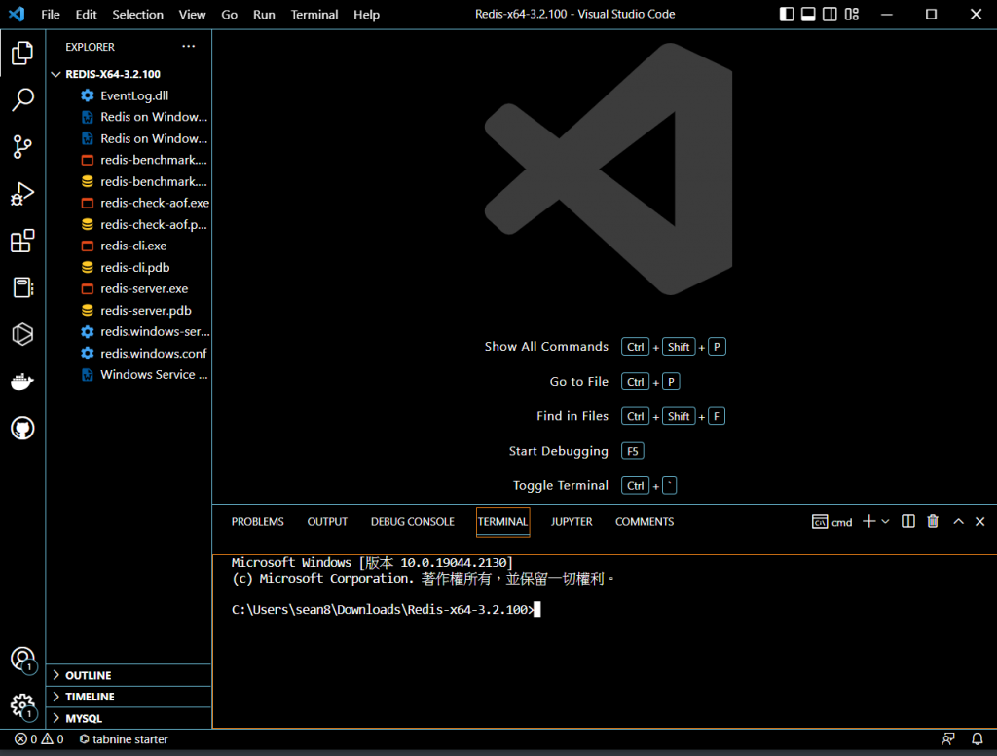This screenshot has width=997, height=756.
Task: Toggle panel layout button in title bar
Action: pyautogui.click(x=808, y=14)
